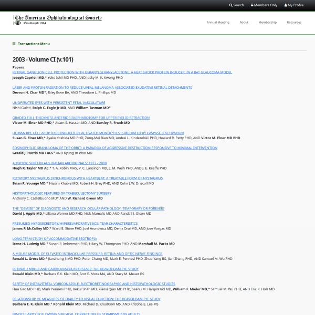
Task: Click the Members Only lock icon
Action: tap(252, 5)
